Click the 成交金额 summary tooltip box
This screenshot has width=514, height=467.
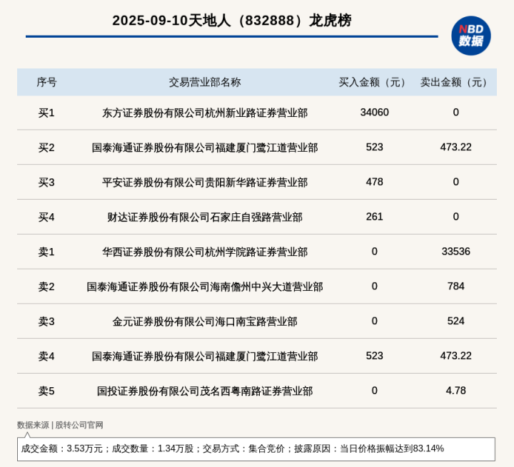[x=256, y=448]
